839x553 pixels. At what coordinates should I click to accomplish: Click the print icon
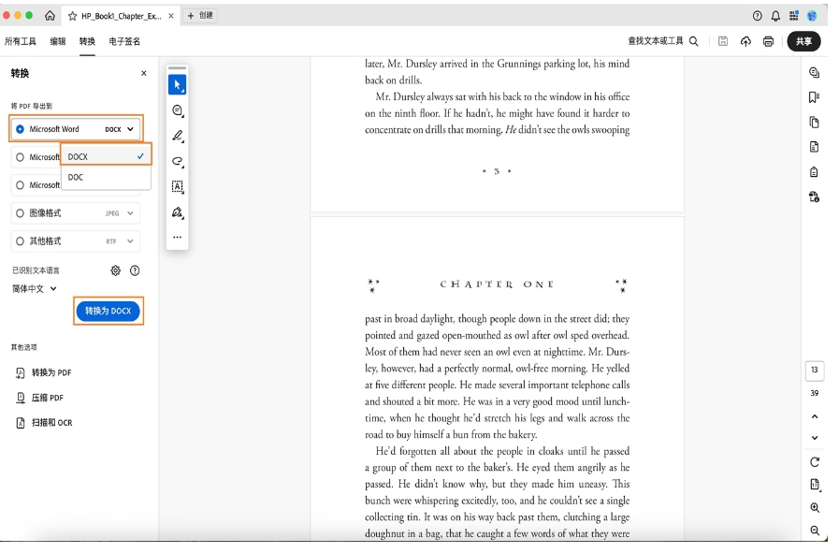tap(768, 41)
